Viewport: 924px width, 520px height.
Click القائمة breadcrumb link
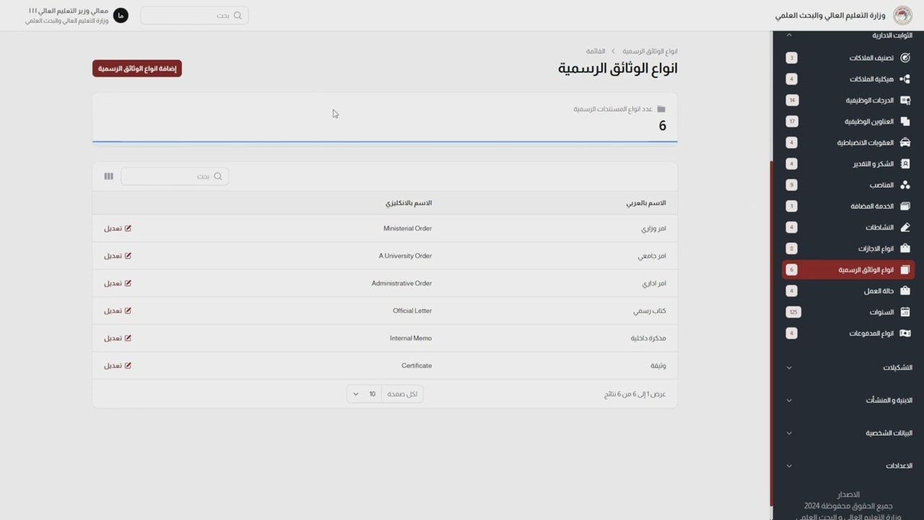(x=596, y=51)
